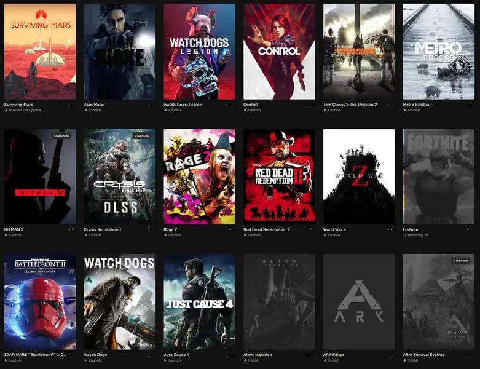Select the Just Cause 4 cover art
Screen dimensions: 480x369
point(200,301)
